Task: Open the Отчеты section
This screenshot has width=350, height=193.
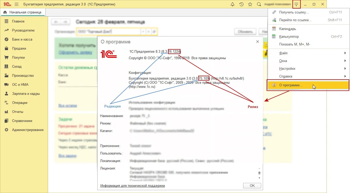Action: tap(18, 112)
